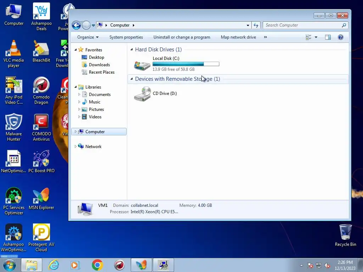This screenshot has width=363, height=272.
Task: Launch the Ashampoo Deals desktop shortcut
Action: (x=41, y=17)
